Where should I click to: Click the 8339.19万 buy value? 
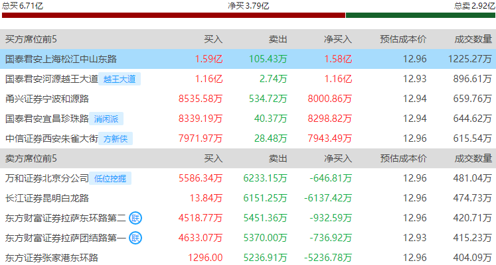[x=201, y=119]
